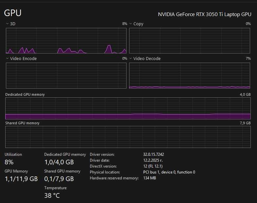
Task: Click the Dedicated GPU memory graph title
Action: [x=25, y=94]
